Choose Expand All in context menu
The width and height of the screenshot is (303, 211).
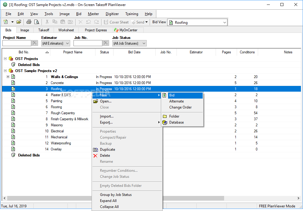pyautogui.click(x=127, y=201)
